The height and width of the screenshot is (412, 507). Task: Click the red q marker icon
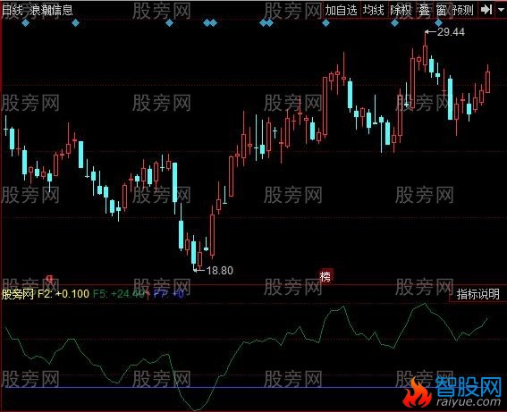[x=49, y=278]
